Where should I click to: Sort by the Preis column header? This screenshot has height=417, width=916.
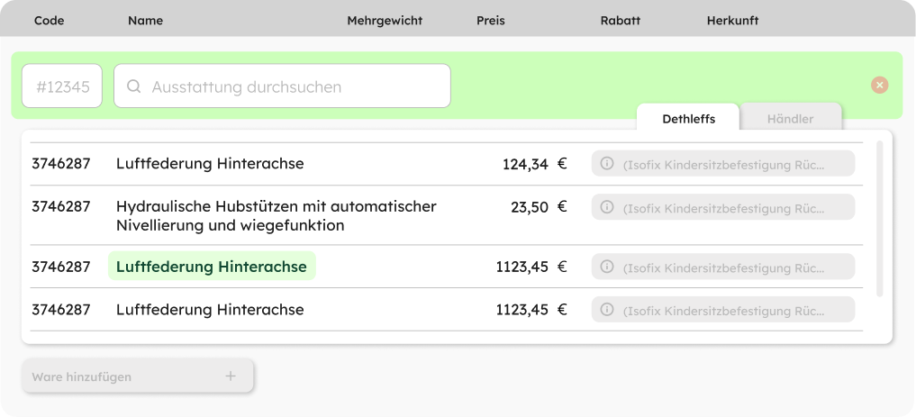tap(491, 21)
